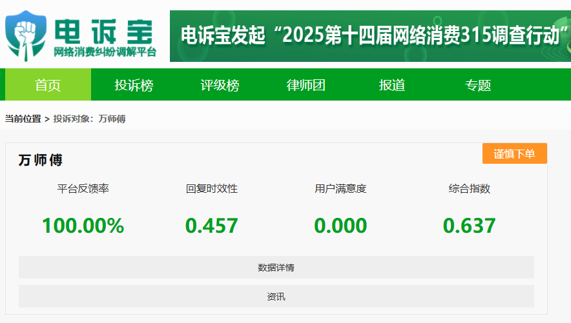Click the orange 谨慎下单 badge
This screenshot has height=323, width=571.
(515, 153)
